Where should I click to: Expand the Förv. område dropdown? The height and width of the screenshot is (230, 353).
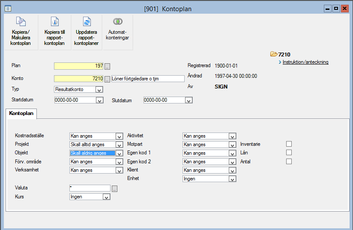pyautogui.click(x=120, y=162)
